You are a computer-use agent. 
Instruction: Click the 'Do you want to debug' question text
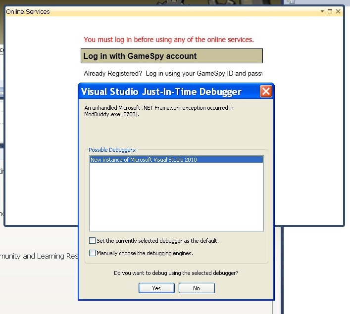(176, 273)
